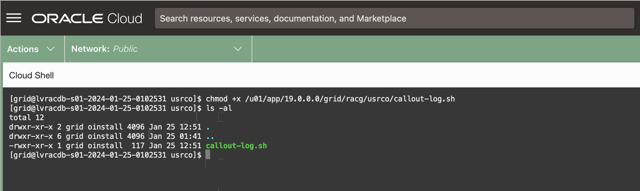
Task: Click the 'total 12' output line
Action: (27, 118)
